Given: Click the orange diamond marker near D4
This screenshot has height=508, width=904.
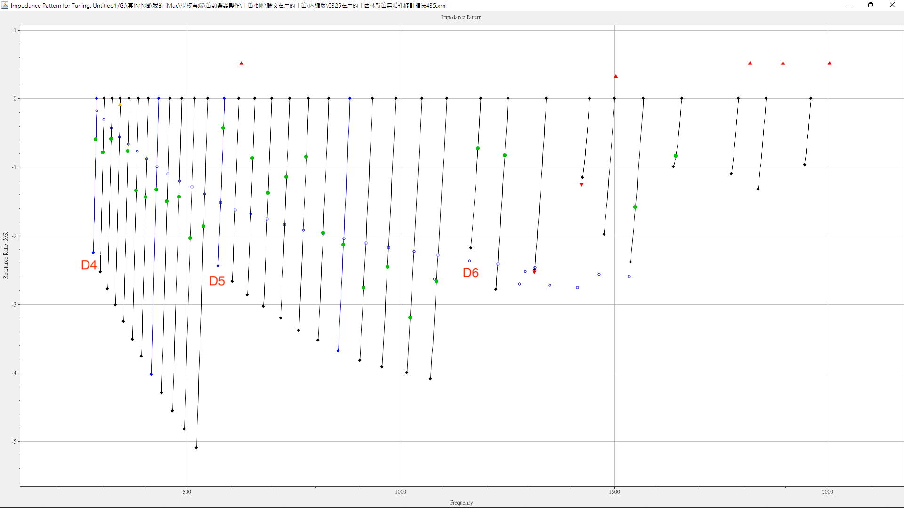Looking at the screenshot, I should tap(120, 105).
